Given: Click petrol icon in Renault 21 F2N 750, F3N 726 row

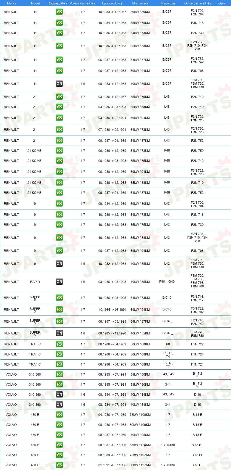Looking at the screenshot, I should (x=59, y=130).
